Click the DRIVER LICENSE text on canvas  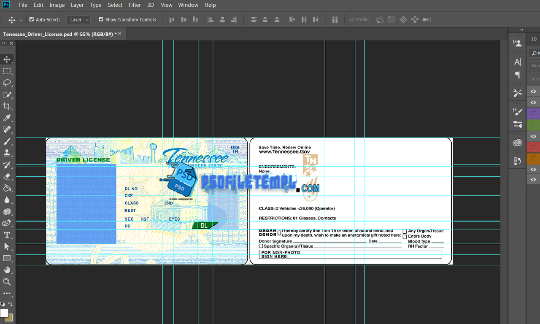click(83, 160)
